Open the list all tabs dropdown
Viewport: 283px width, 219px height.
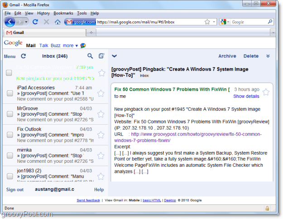tap(273, 33)
